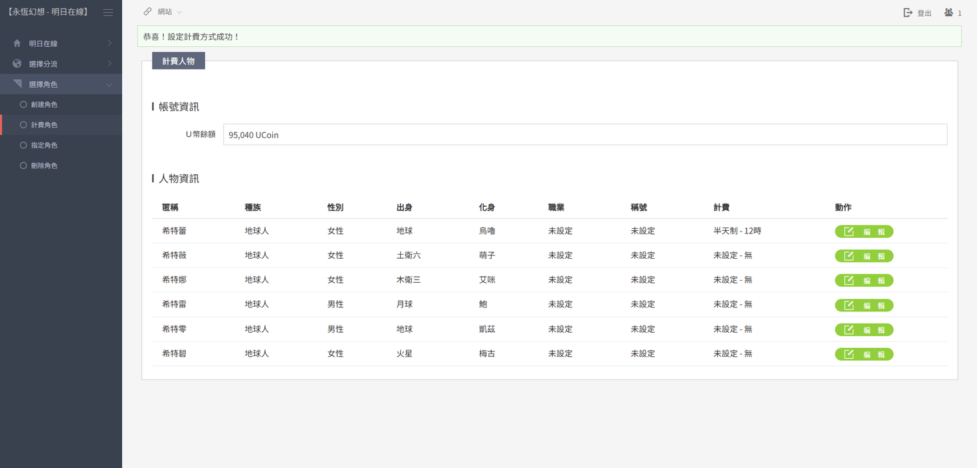977x468 pixels.
Task: Click the U幣餘額 field showing 95,040 UCoin
Action: pyautogui.click(x=585, y=135)
